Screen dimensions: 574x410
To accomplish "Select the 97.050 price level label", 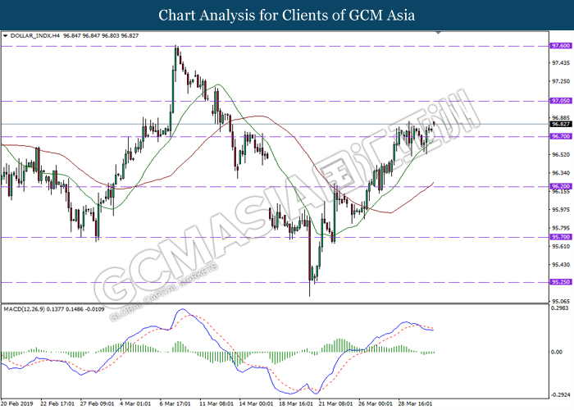I will point(561,101).
